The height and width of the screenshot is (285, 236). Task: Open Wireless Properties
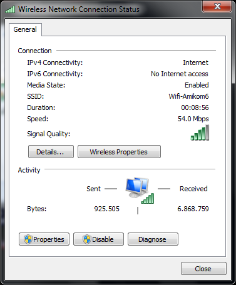pos(119,152)
